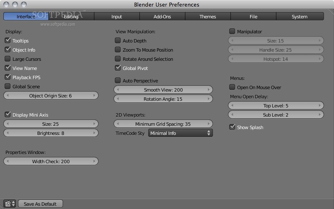
Task: Toggle the Tooltips checkbox
Action: pyautogui.click(x=8, y=40)
